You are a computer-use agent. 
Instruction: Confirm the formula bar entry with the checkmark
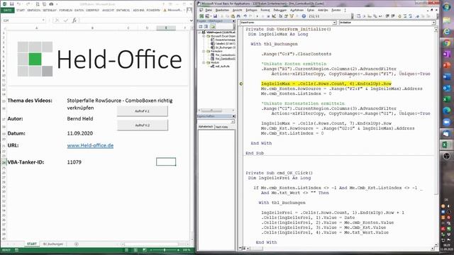(66, 21)
